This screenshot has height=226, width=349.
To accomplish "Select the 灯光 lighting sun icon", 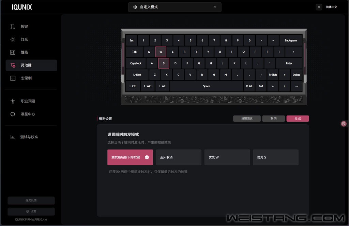I will (13, 39).
